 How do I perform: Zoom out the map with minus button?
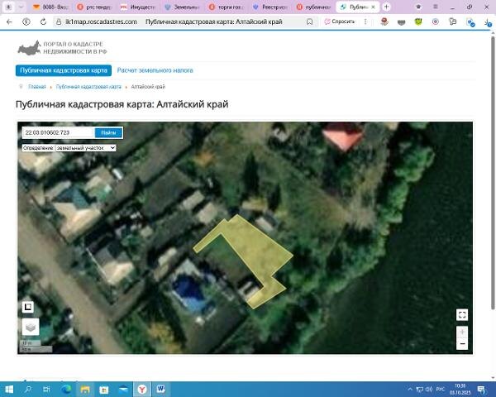[x=462, y=343]
